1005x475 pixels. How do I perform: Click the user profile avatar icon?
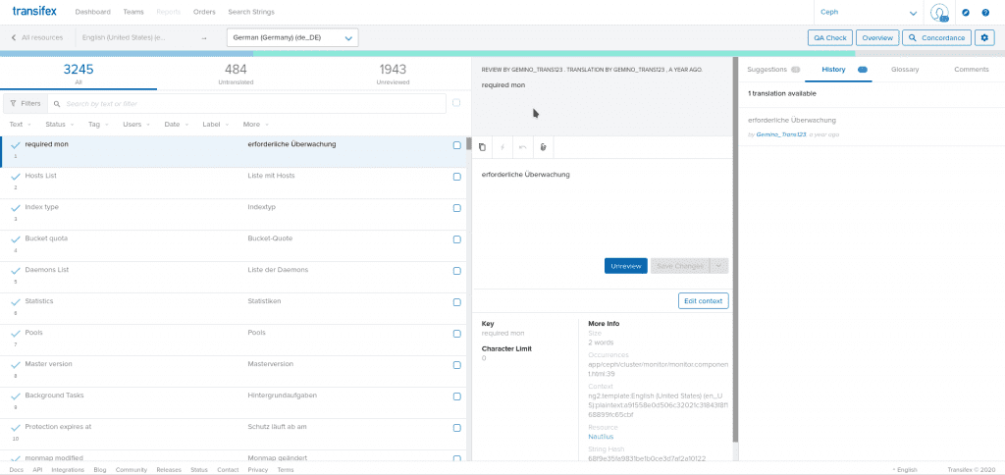[x=939, y=13]
